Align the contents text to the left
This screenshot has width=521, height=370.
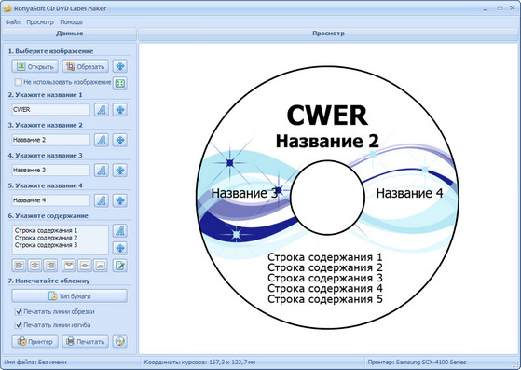pos(20,266)
